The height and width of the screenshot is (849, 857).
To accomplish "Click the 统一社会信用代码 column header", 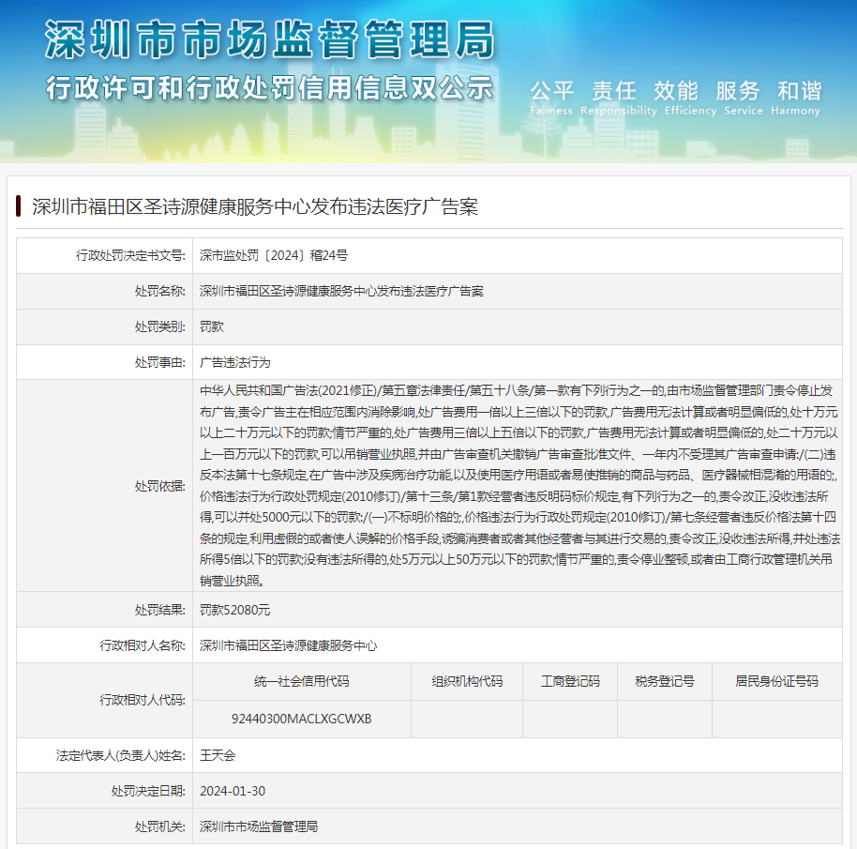I will 302,681.
